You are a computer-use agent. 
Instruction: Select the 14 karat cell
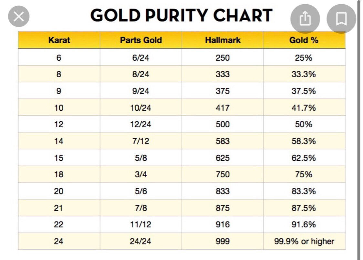coord(58,141)
